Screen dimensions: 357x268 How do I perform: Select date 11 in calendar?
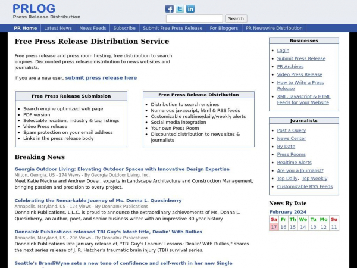334,227
